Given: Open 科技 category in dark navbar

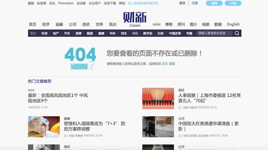Looking at the screenshot, I should tap(44, 33).
